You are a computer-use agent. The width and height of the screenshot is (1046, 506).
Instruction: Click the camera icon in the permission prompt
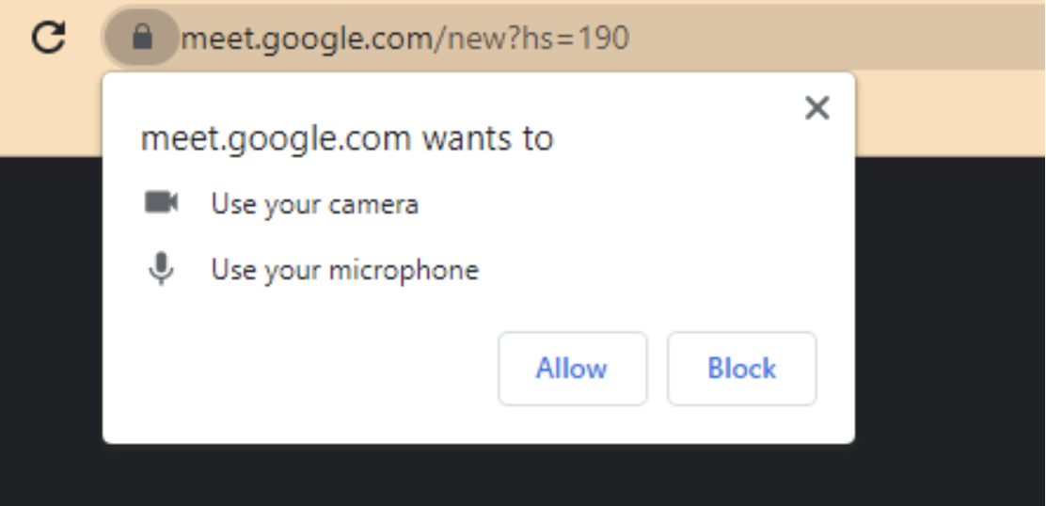click(161, 202)
